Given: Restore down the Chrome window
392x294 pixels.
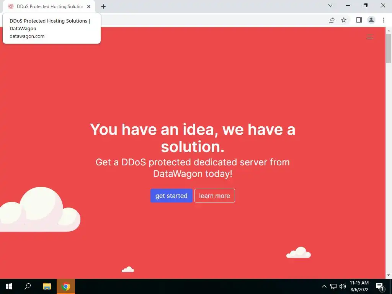Looking at the screenshot, I should 366,5.
